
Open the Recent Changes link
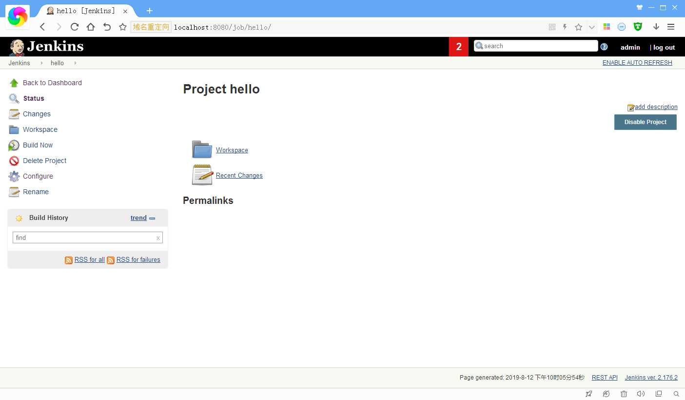tap(239, 176)
